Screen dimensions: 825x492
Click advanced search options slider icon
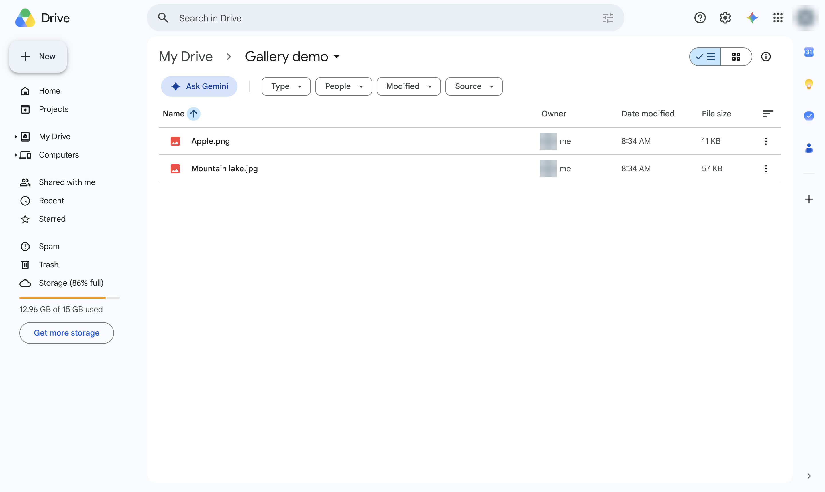click(608, 17)
